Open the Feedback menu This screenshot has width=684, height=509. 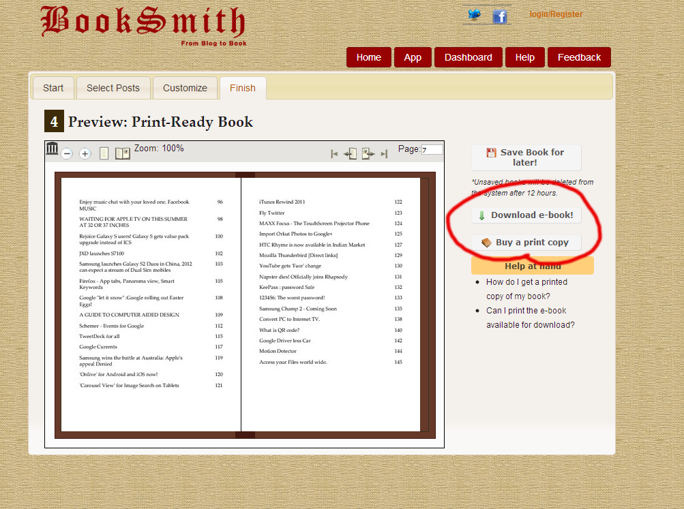579,57
